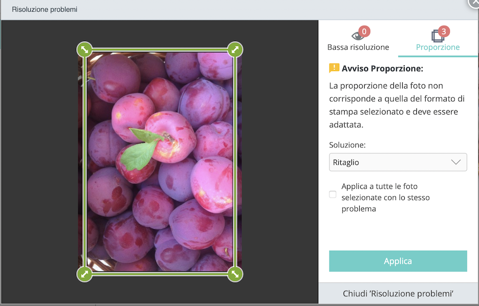This screenshot has height=306, width=479.
Task: Enable 'Applica a tutte le foto' checkbox
Action: coord(333,194)
